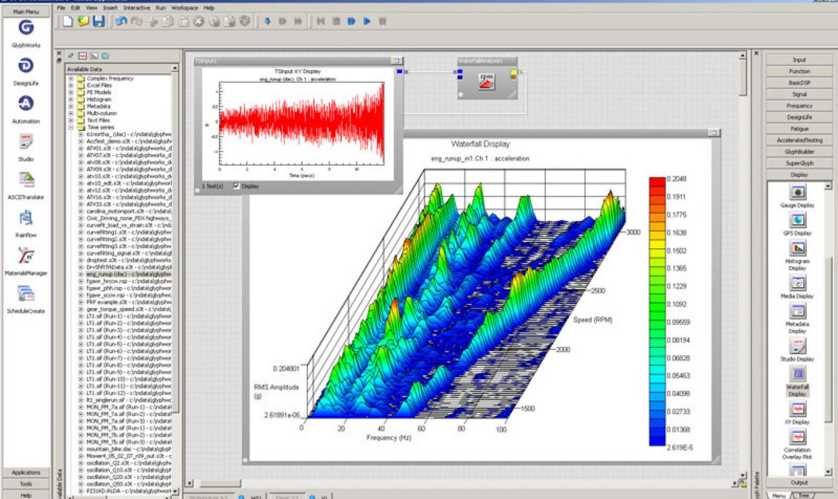Open the BasicDSP glyph category
Viewport: 838px width, 499px height.
click(799, 83)
